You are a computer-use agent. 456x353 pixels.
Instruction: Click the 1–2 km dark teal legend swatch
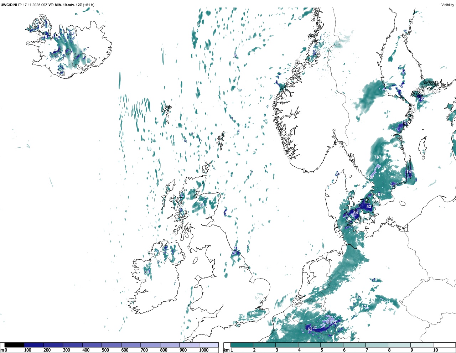(x=242, y=345)
